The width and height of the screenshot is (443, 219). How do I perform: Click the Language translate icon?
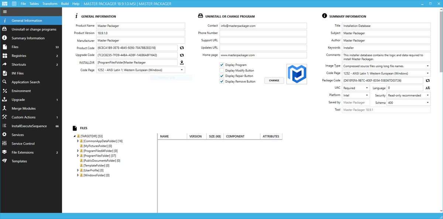click(x=428, y=88)
